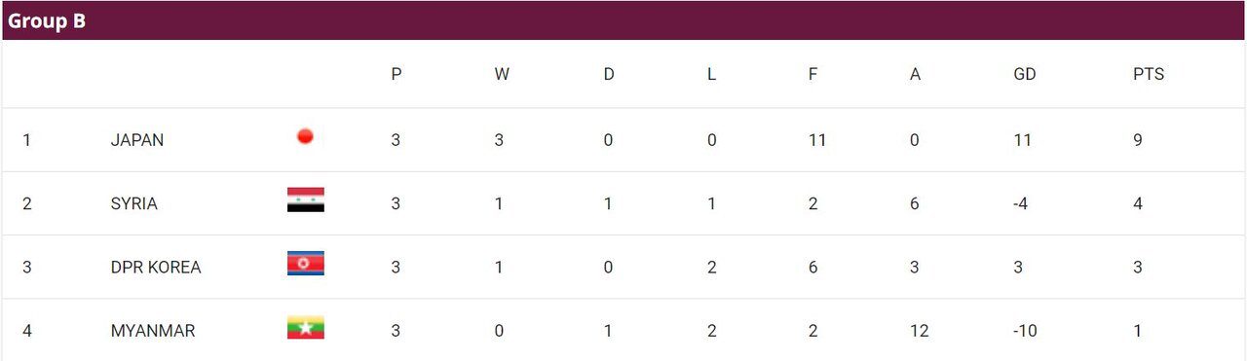Click the Myanmar flag icon
Screen dimensions: 1247x361
[305, 328]
